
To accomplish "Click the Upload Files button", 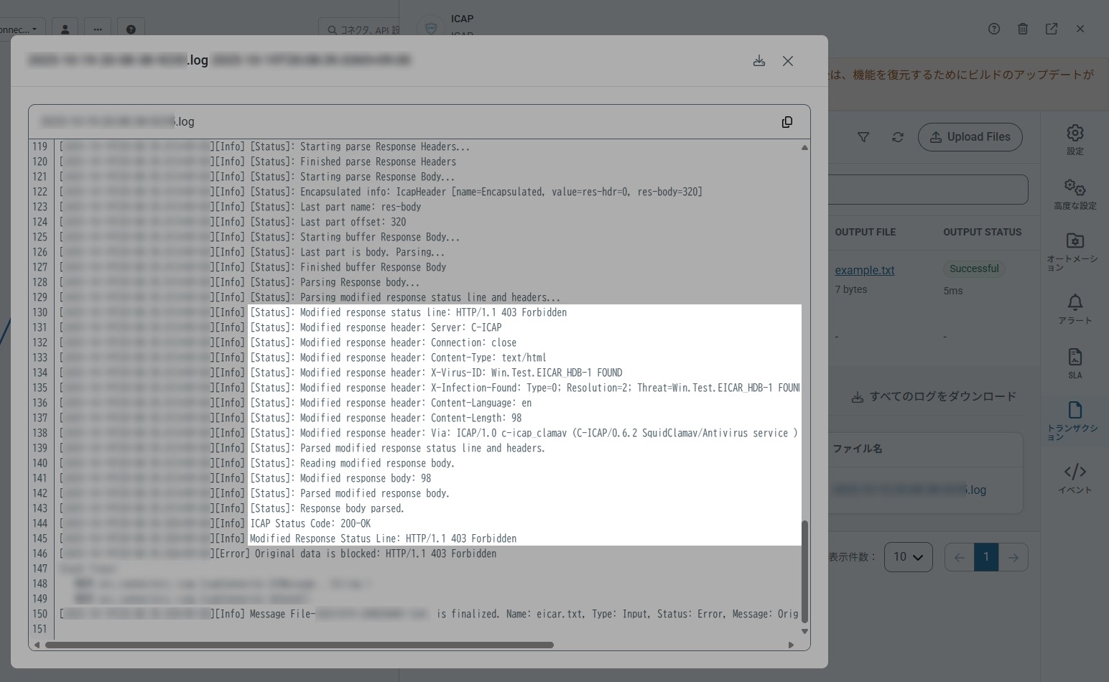I will click(x=970, y=136).
